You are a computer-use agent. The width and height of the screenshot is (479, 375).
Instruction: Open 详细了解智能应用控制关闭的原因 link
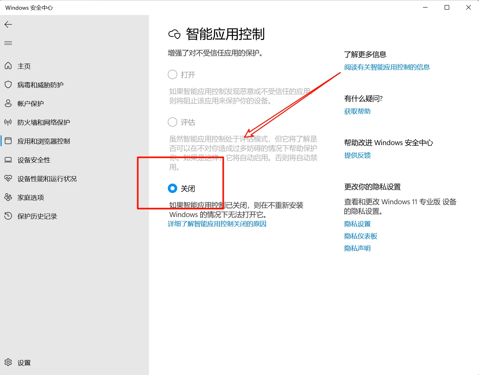[x=217, y=224]
